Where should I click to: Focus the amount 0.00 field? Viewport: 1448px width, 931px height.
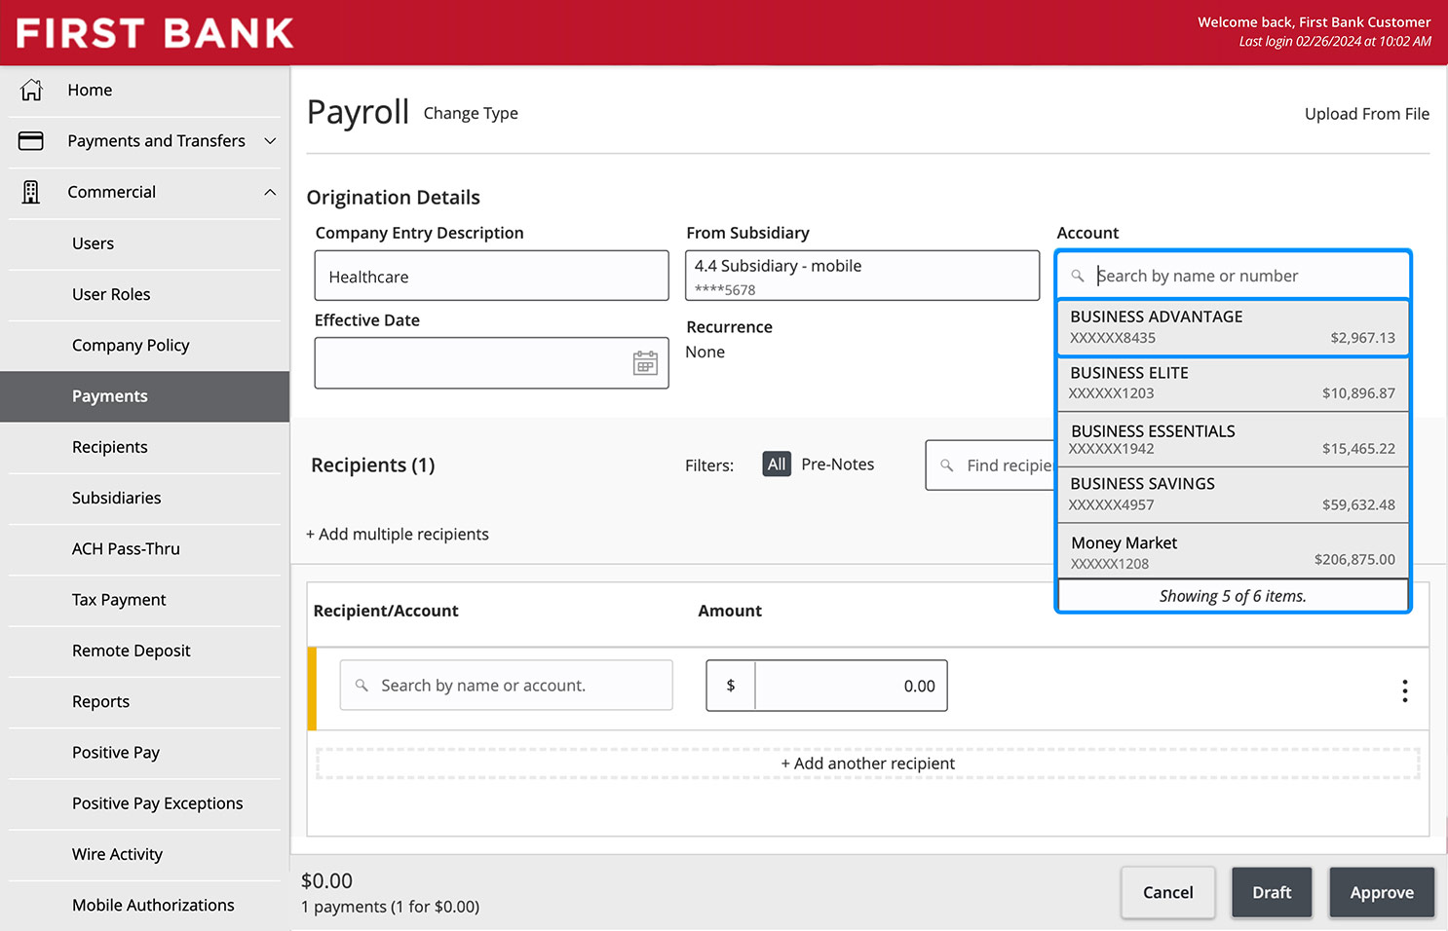(x=851, y=686)
